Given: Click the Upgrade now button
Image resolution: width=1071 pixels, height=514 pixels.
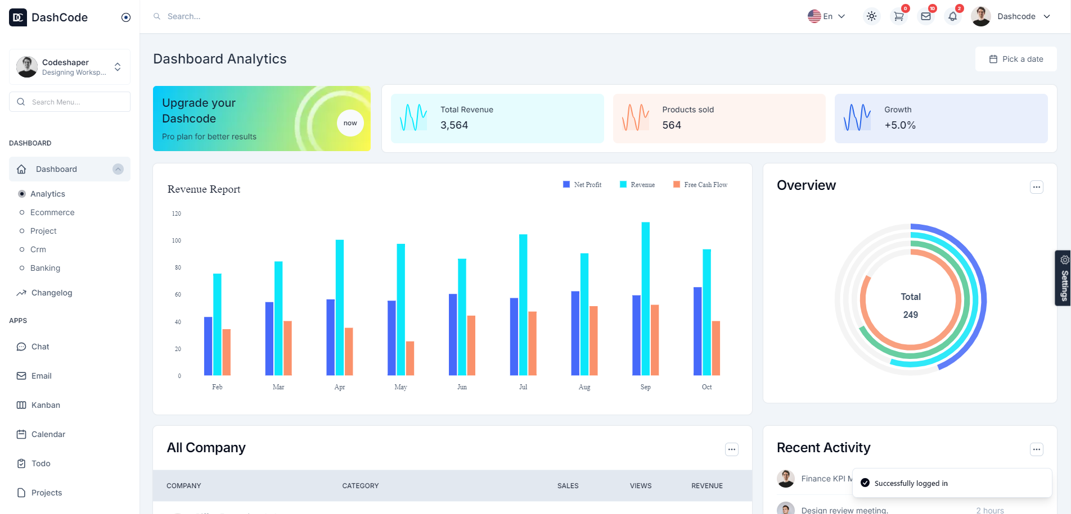Looking at the screenshot, I should (350, 123).
